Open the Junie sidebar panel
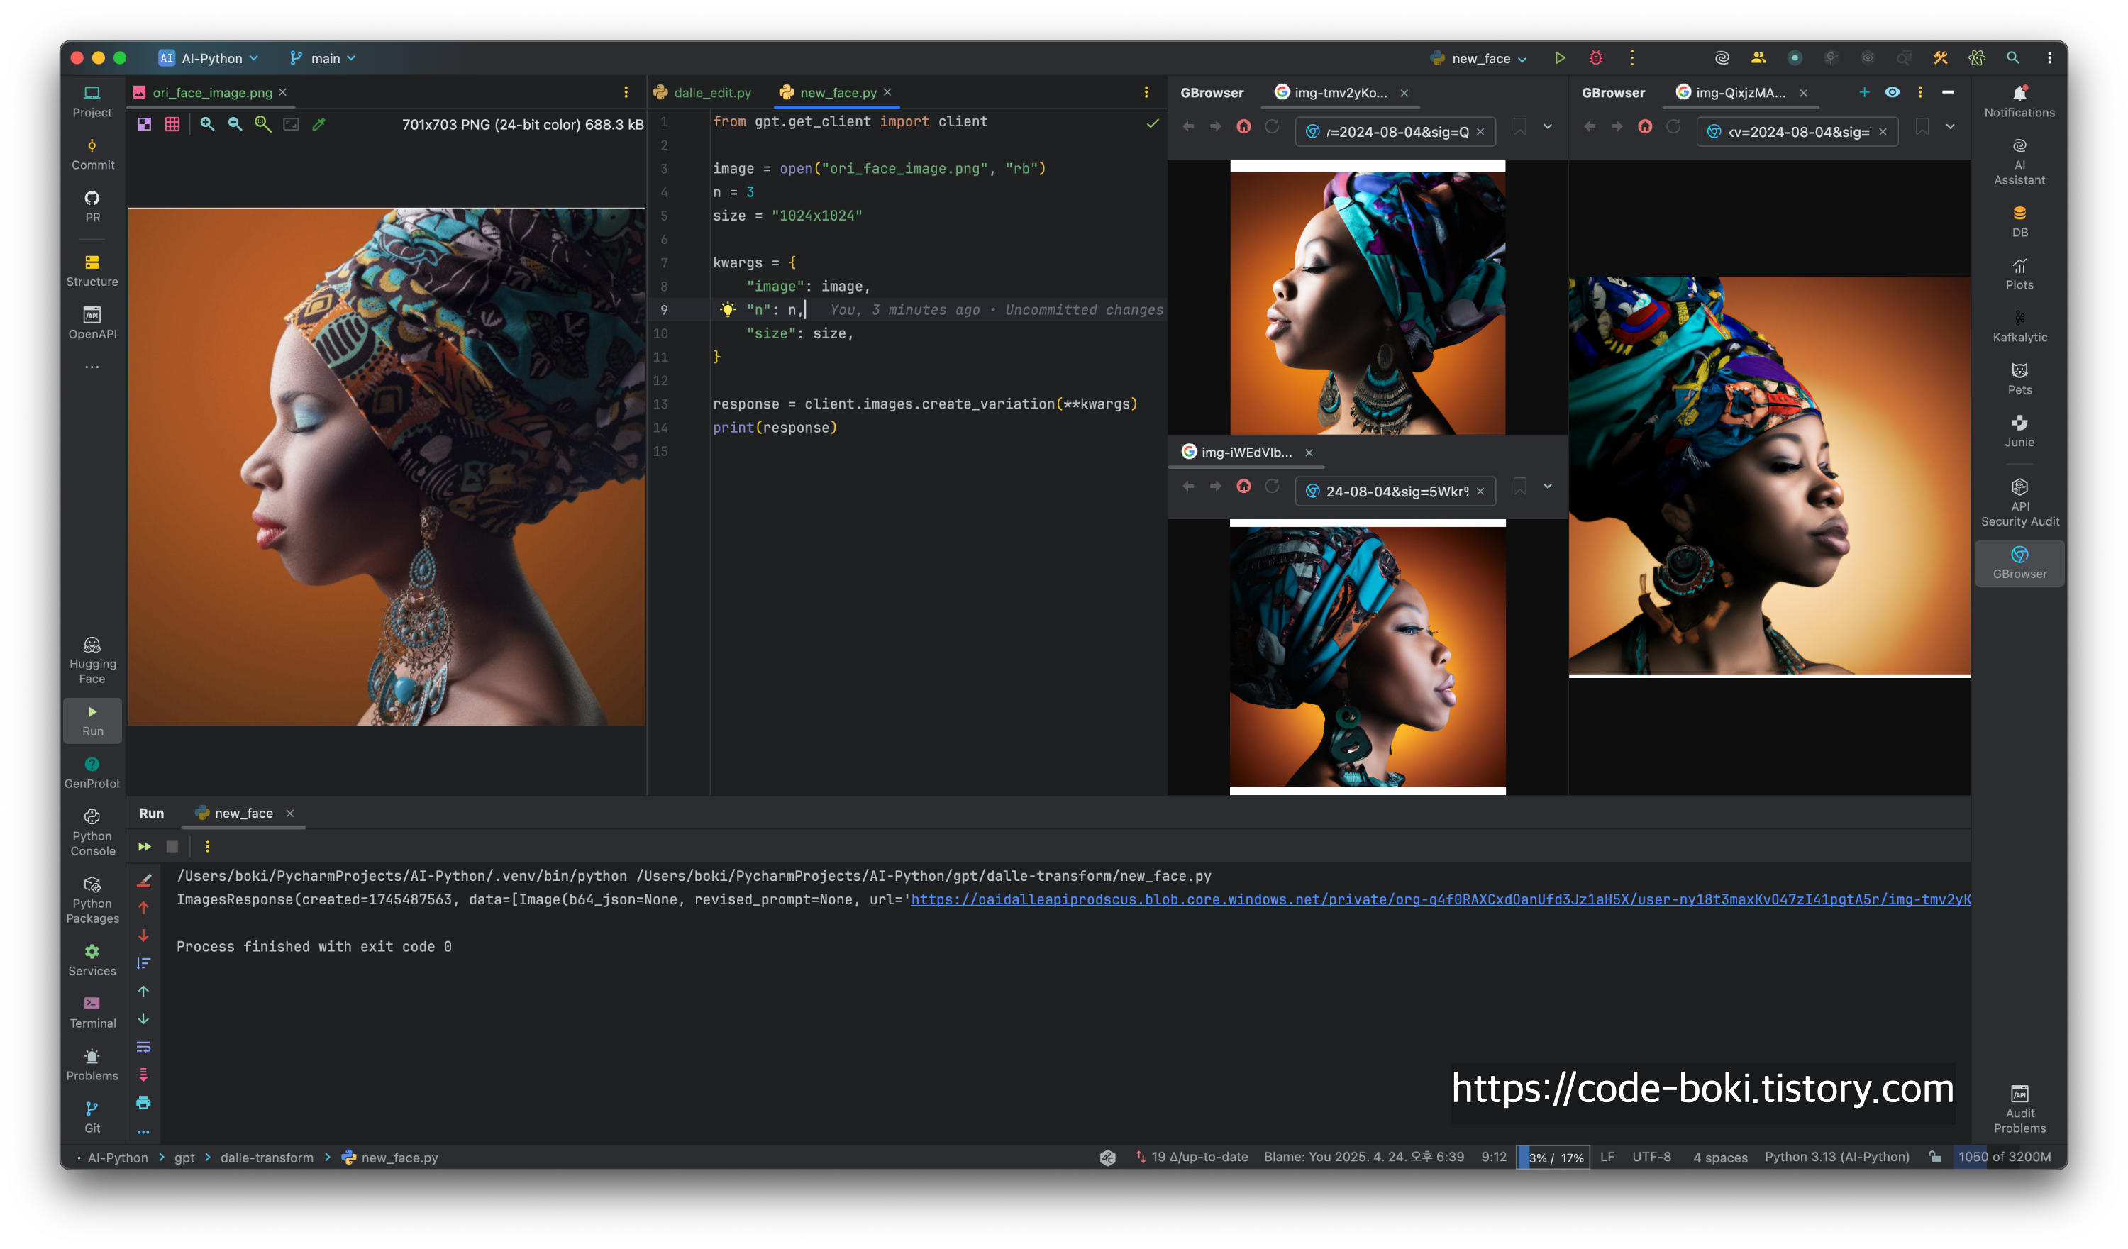 [2019, 430]
